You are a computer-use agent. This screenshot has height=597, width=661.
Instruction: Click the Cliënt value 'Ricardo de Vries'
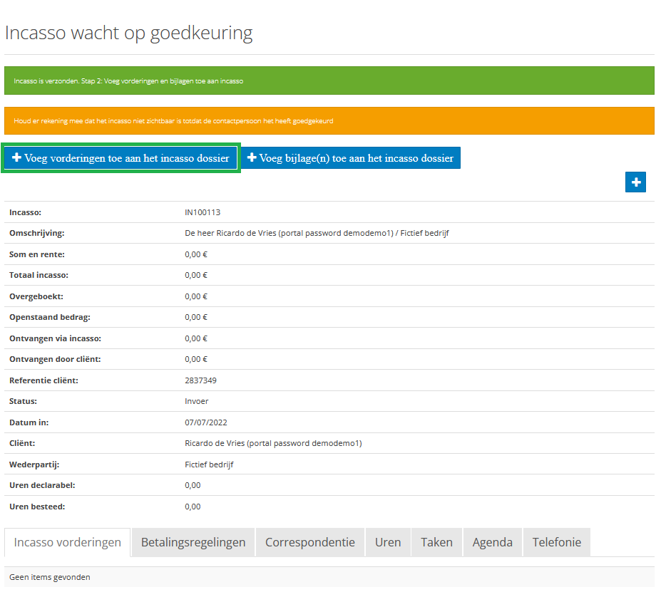(x=273, y=443)
